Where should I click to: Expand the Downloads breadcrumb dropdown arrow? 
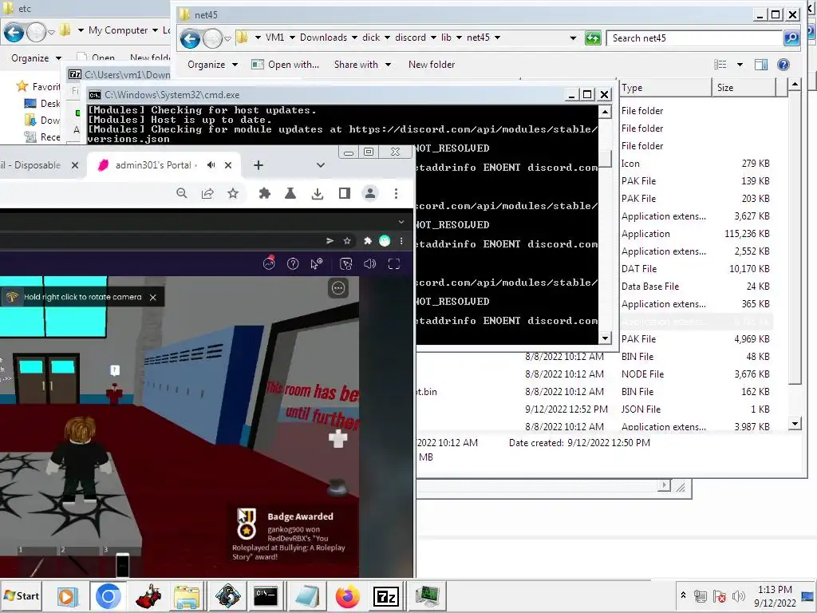point(354,38)
